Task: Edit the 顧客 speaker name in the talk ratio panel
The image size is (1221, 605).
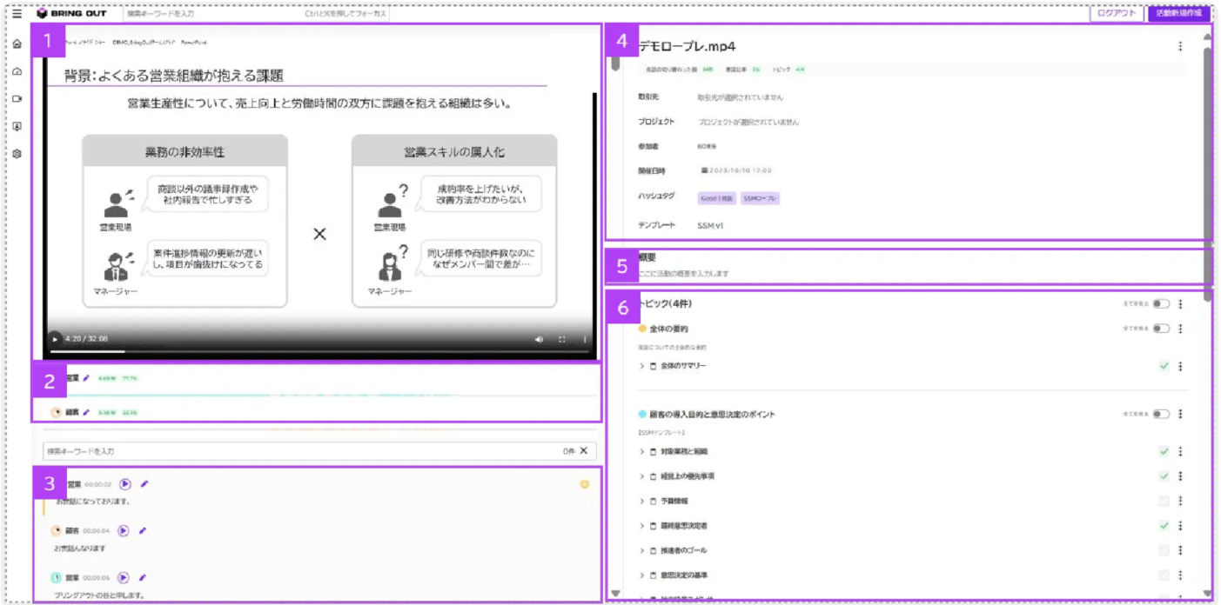Action: [x=86, y=412]
